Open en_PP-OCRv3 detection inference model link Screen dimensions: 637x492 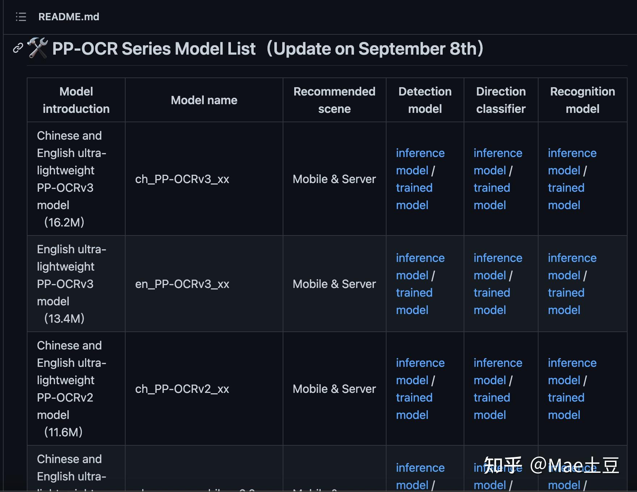pyautogui.click(x=420, y=258)
